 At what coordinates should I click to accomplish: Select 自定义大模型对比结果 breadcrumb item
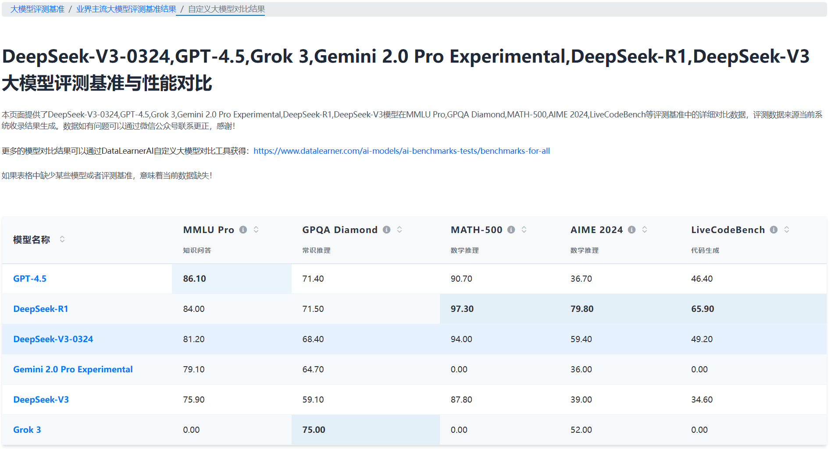pyautogui.click(x=226, y=9)
